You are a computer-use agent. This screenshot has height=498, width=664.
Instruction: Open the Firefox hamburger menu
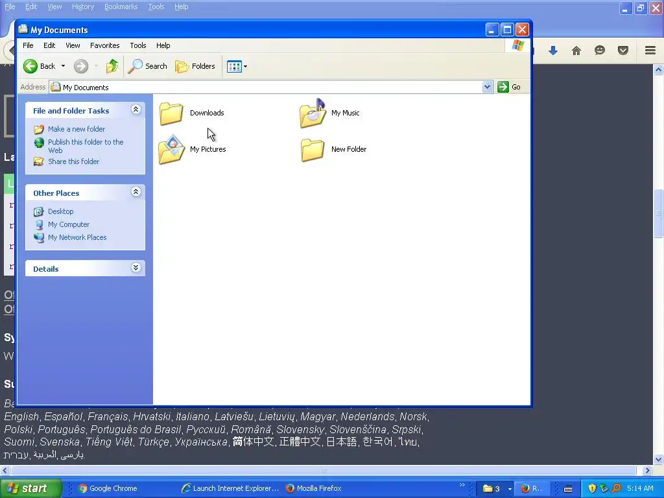[x=650, y=51]
